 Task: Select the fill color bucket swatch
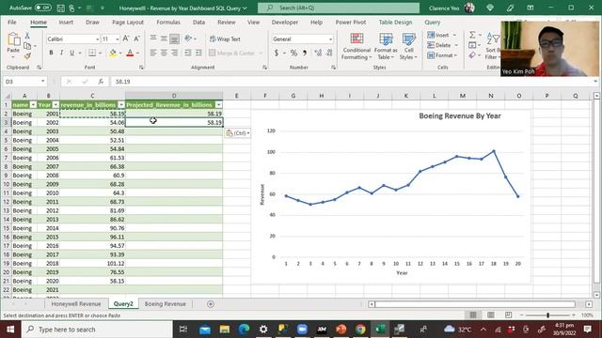point(113,53)
